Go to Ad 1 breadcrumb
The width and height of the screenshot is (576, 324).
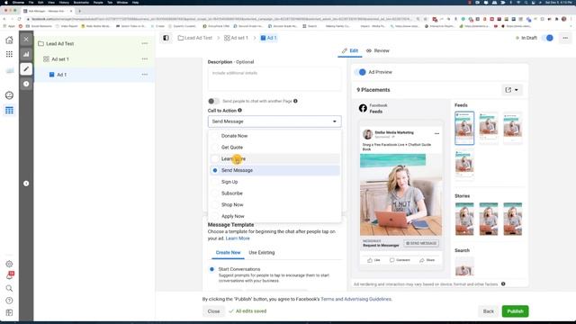[268, 38]
